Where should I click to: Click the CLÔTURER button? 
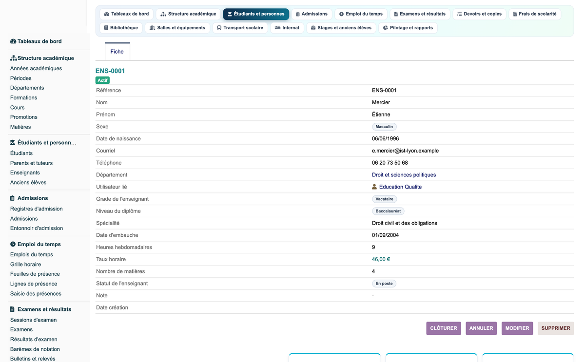[x=444, y=328]
